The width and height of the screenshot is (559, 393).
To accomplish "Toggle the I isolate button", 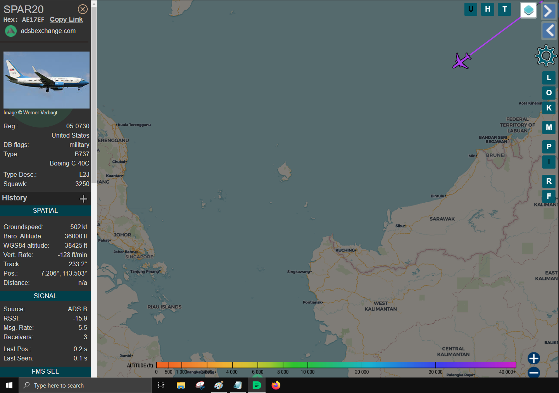I will [x=549, y=162].
